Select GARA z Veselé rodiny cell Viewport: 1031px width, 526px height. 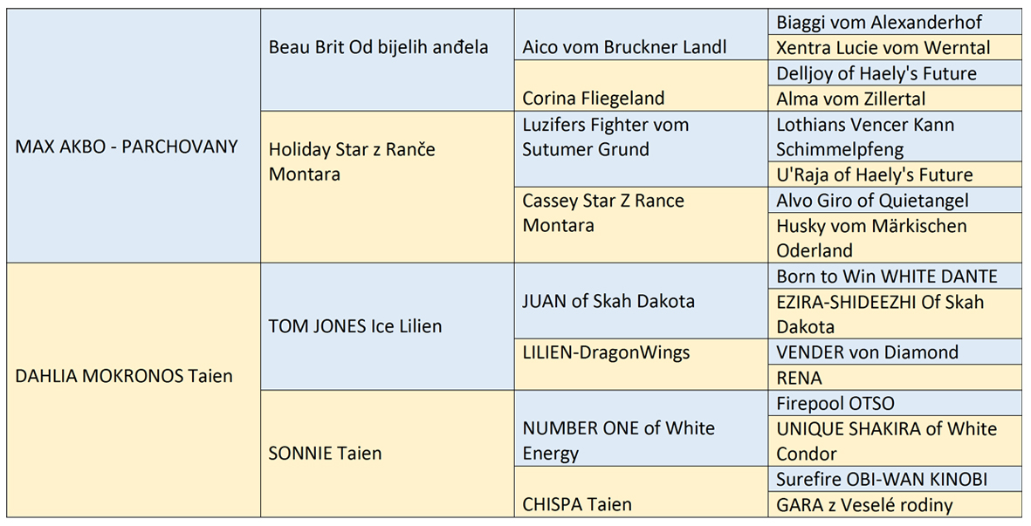point(895,505)
